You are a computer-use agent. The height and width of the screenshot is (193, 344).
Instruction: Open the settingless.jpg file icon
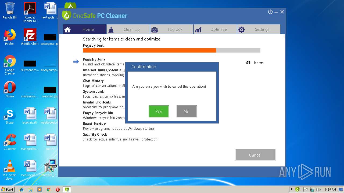click(x=50, y=39)
